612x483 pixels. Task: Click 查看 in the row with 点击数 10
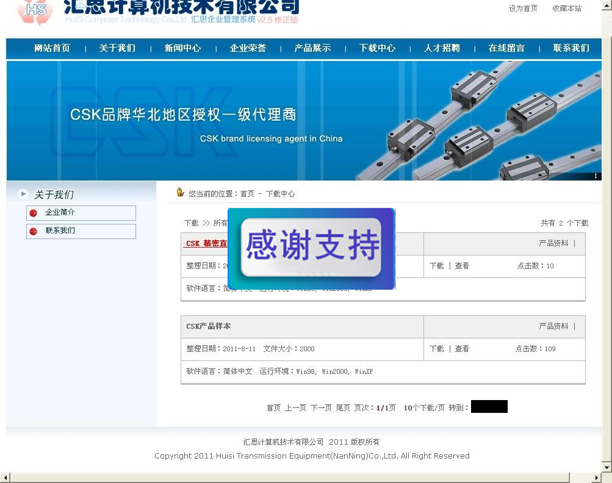pos(462,266)
